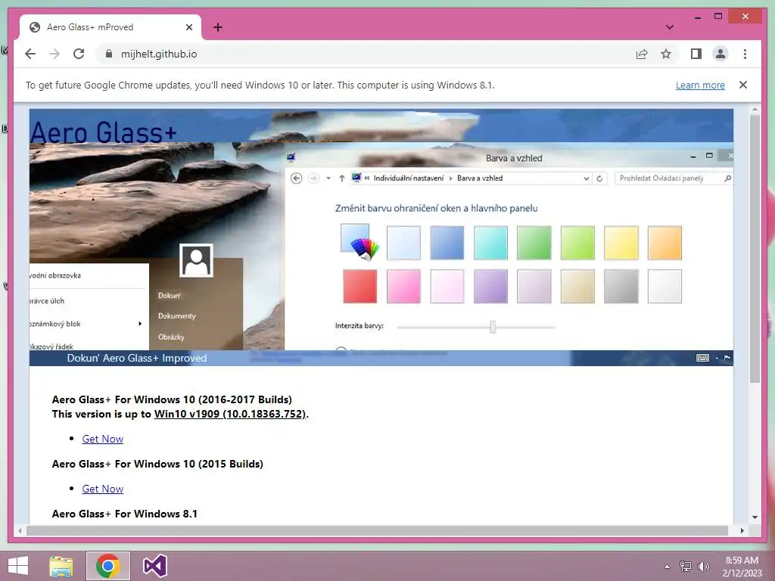Viewport: 775px width, 581px height.
Task: Click the taskbar clock 8:59 AM
Action: (x=742, y=567)
